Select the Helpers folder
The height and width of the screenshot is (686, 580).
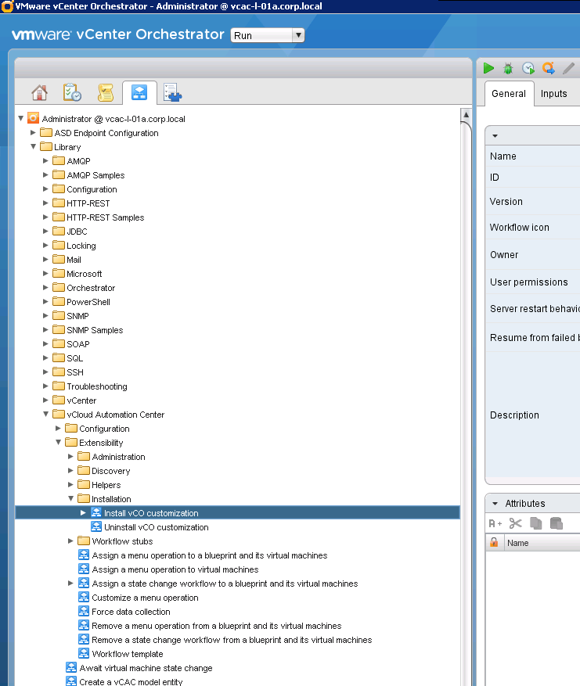(106, 485)
